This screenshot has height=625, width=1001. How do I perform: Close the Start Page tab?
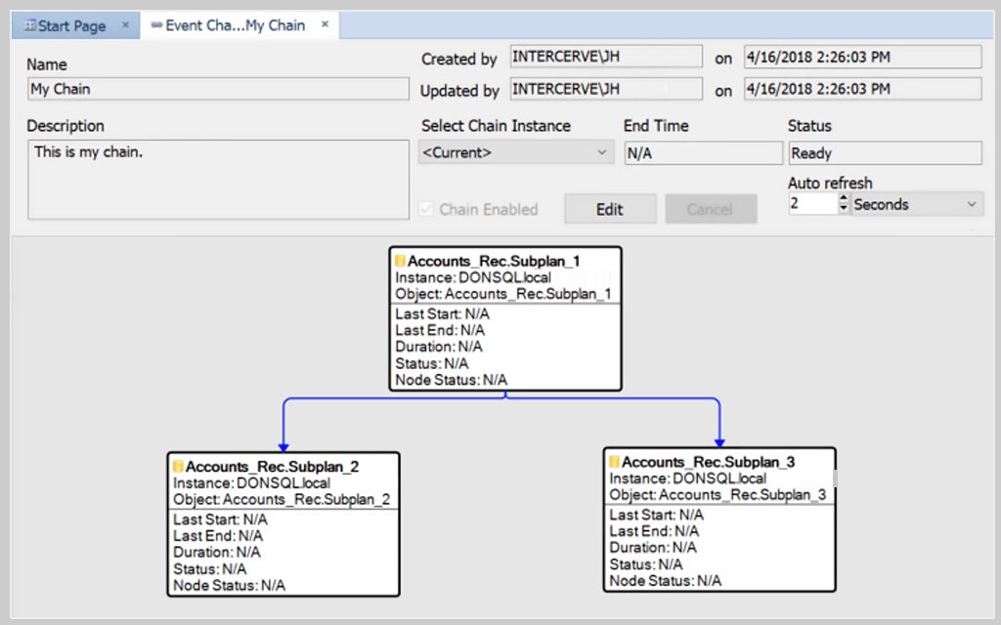124,25
